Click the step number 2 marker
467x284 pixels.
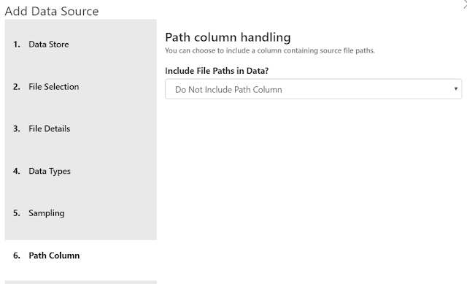(x=17, y=87)
